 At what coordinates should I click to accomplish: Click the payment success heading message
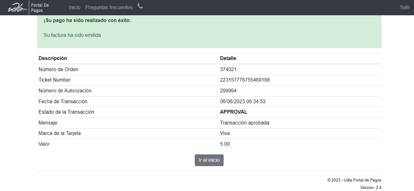coord(87,20)
